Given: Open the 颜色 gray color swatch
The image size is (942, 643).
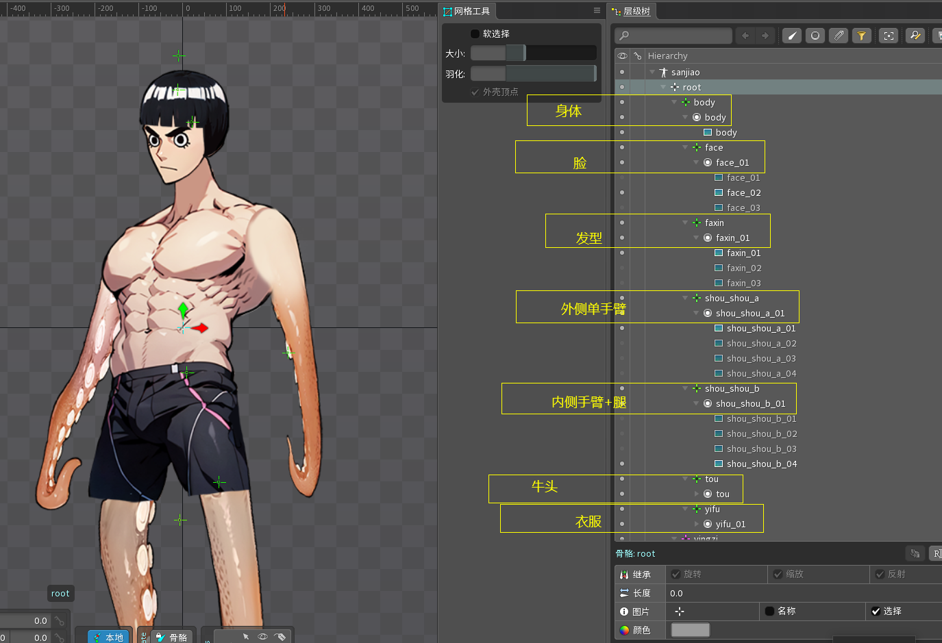Looking at the screenshot, I should pos(690,630).
